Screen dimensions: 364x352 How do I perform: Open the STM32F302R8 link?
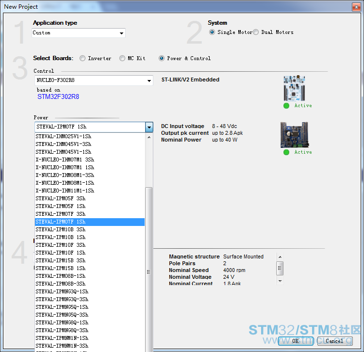pyautogui.click(x=58, y=96)
